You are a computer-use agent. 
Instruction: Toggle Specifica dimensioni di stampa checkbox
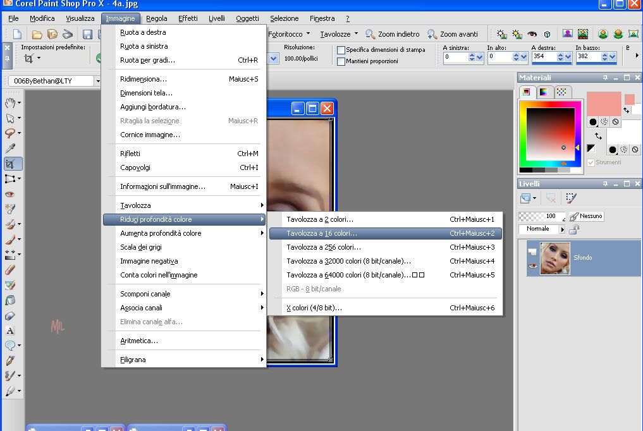tap(341, 50)
